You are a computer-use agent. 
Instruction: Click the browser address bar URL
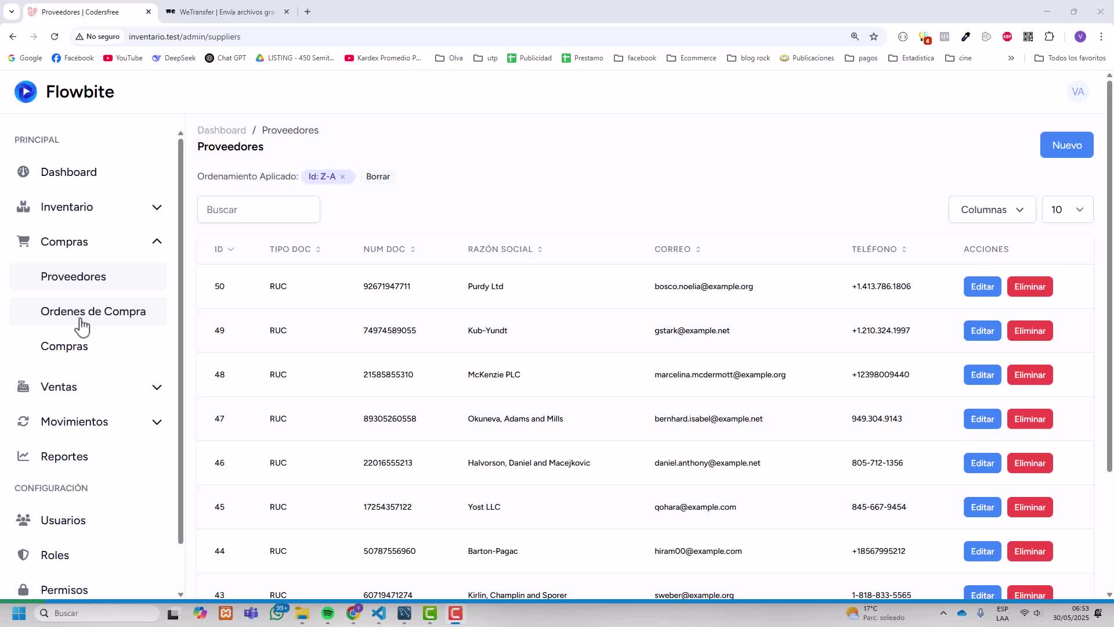point(185,37)
